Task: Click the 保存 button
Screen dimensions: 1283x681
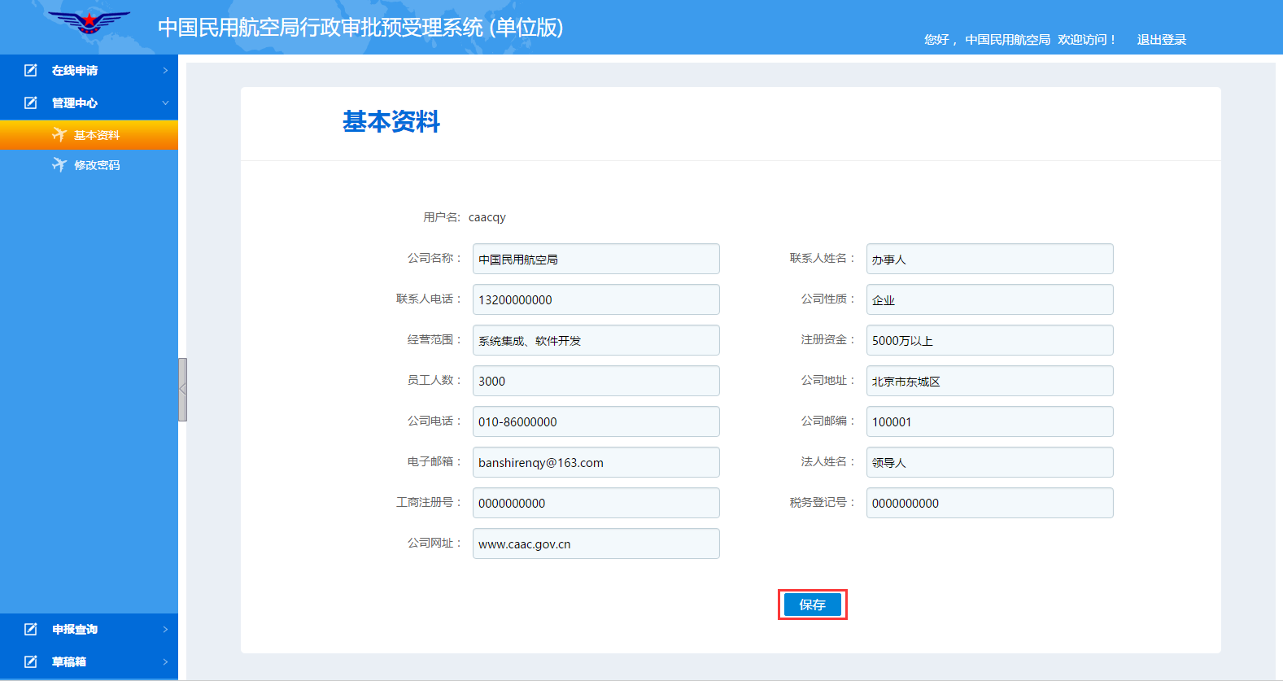Action: coord(813,605)
